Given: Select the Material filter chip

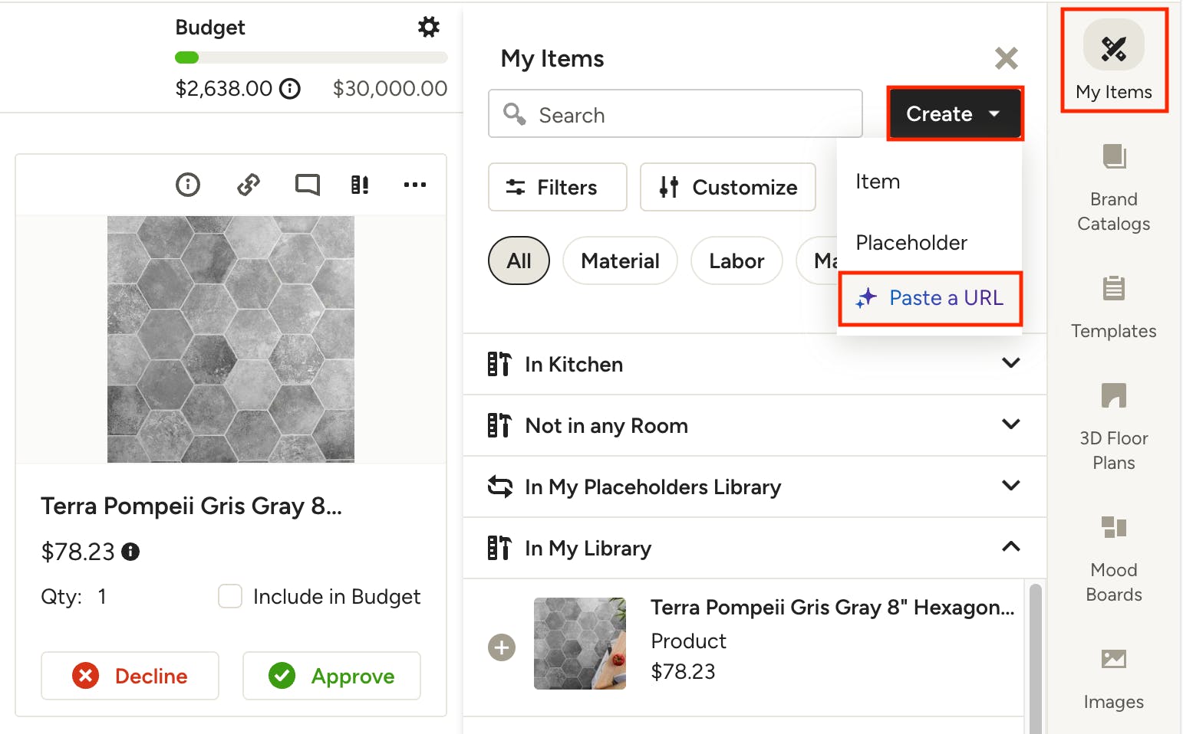Looking at the screenshot, I should pos(620,261).
